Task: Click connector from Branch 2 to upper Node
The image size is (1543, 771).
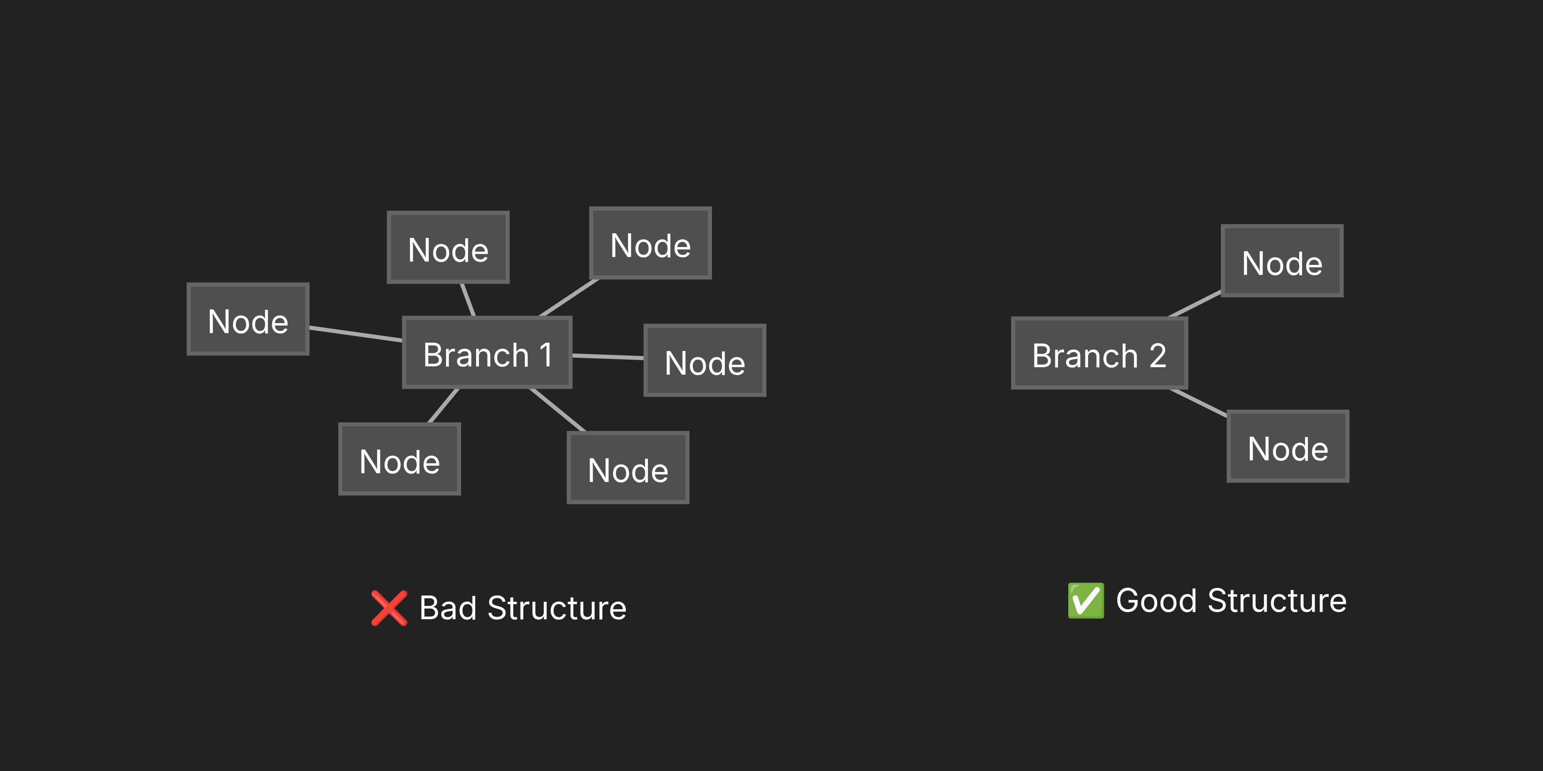Action: (x=1196, y=304)
